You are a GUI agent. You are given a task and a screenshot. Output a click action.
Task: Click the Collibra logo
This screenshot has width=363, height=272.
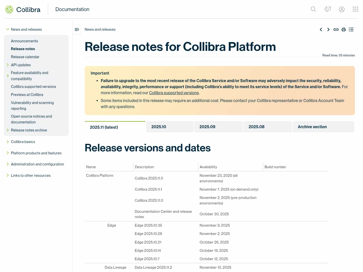pos(23,10)
